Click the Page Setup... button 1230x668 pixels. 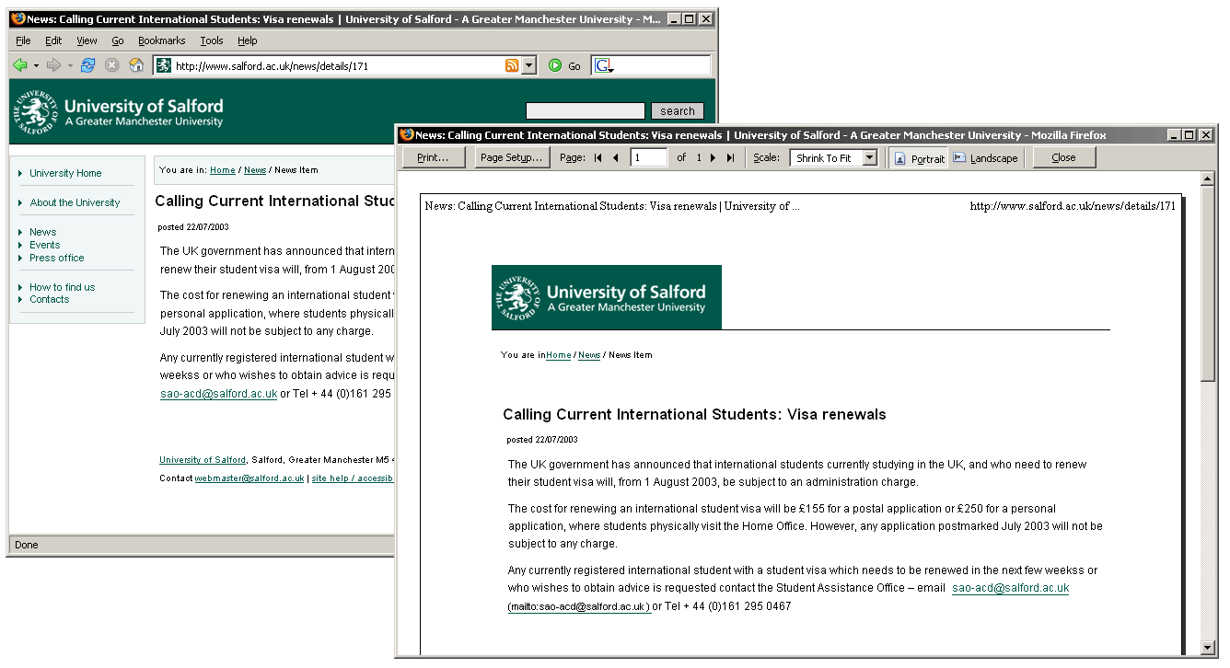click(x=512, y=157)
